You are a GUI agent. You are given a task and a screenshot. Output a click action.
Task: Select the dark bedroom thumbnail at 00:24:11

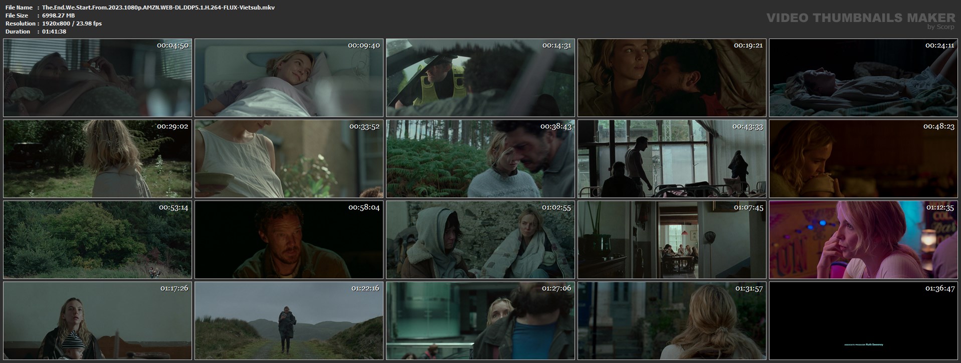click(863, 77)
